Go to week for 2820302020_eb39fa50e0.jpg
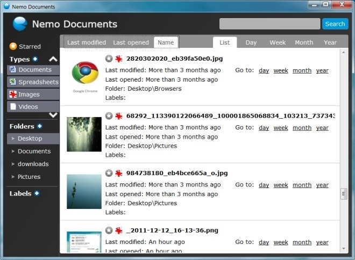 (x=281, y=70)
